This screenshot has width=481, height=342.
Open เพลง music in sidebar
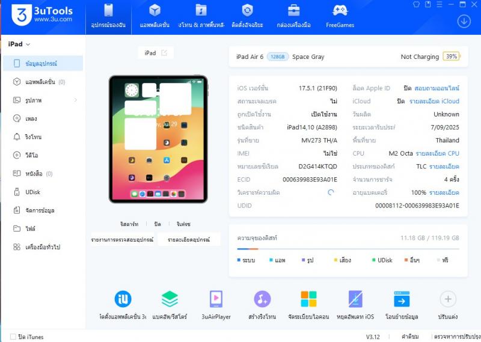43,118
